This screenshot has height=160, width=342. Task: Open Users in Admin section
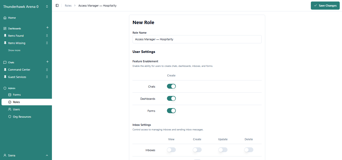pyautogui.click(x=16, y=109)
